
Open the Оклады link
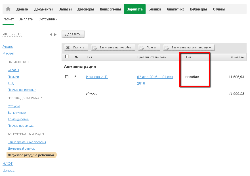coord(13,70)
